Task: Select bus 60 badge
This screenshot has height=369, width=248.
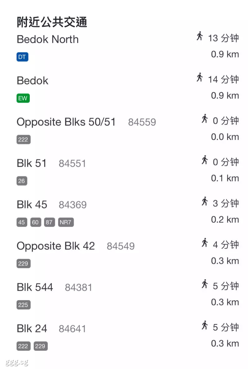Action: tap(36, 222)
